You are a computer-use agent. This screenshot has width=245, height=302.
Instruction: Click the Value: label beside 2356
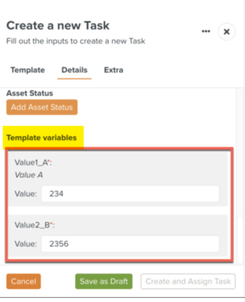[26, 244]
